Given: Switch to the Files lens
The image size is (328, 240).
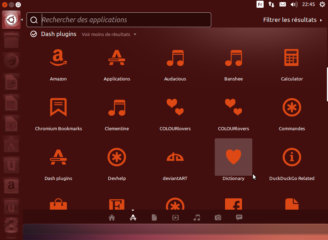Looking at the screenshot, I should coord(154,217).
